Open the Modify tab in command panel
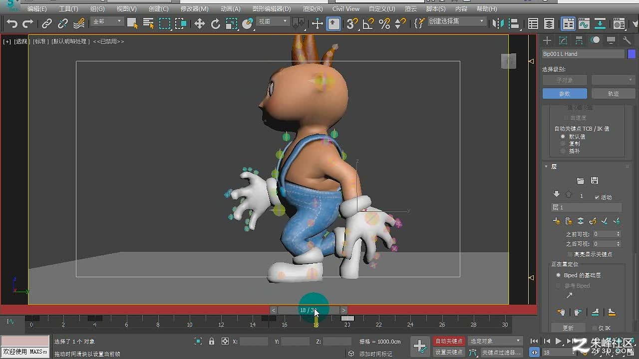Viewport: 639px width, 359px height. point(564,40)
